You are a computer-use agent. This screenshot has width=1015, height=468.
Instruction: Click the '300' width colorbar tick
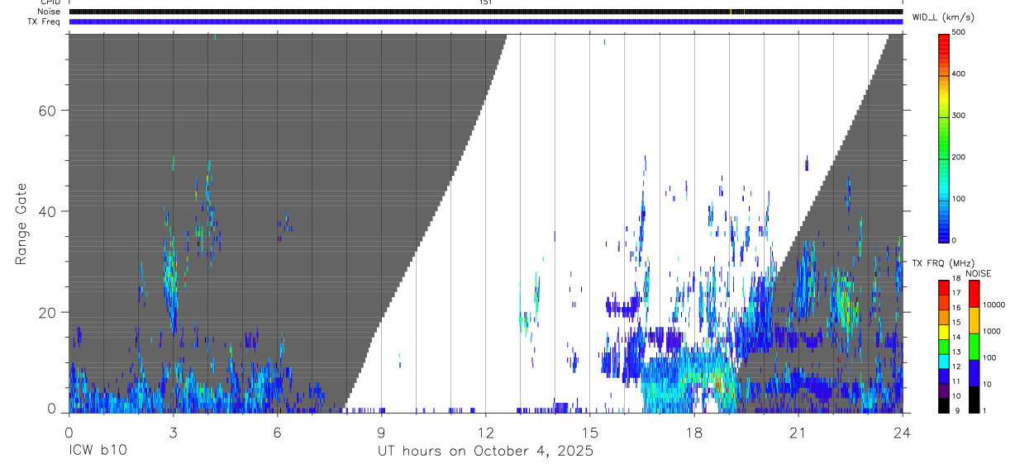958,116
